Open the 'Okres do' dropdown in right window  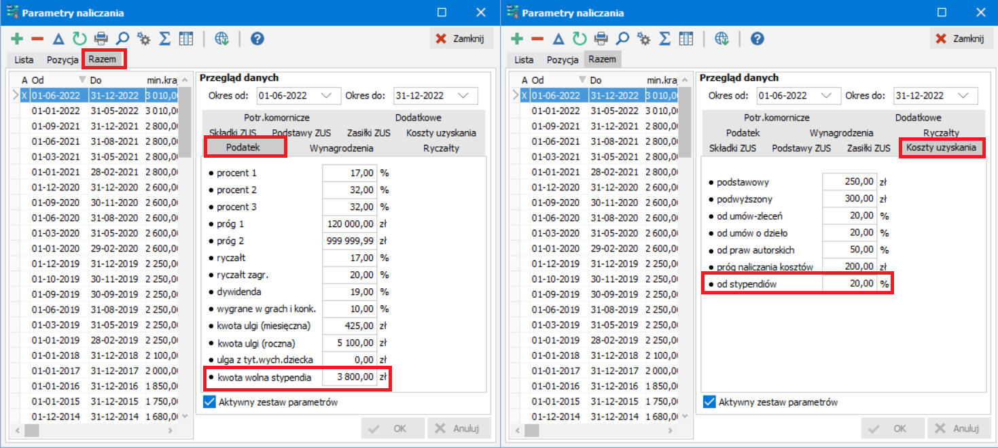coord(964,95)
